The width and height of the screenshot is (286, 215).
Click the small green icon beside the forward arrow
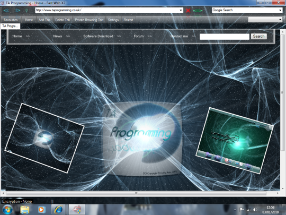coord(26,11)
